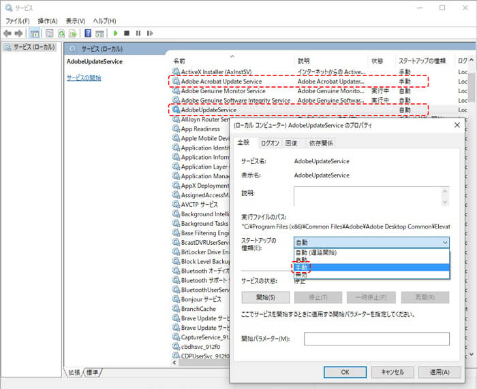
Task: Click the gear icon of App Readiness row
Action: click(x=176, y=129)
